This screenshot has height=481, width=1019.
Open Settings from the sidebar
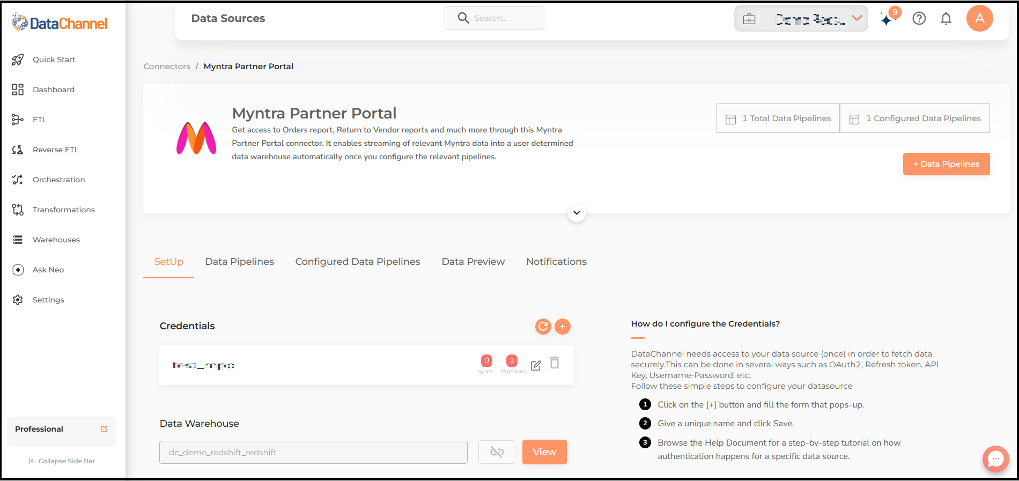pyautogui.click(x=48, y=300)
